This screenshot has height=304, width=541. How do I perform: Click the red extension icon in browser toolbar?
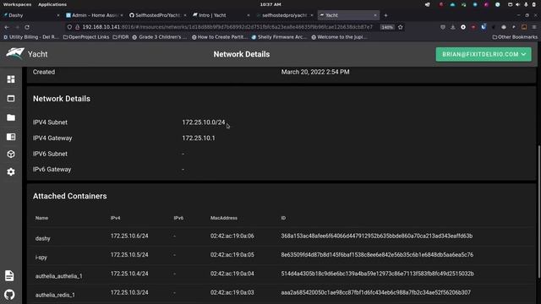(x=473, y=27)
